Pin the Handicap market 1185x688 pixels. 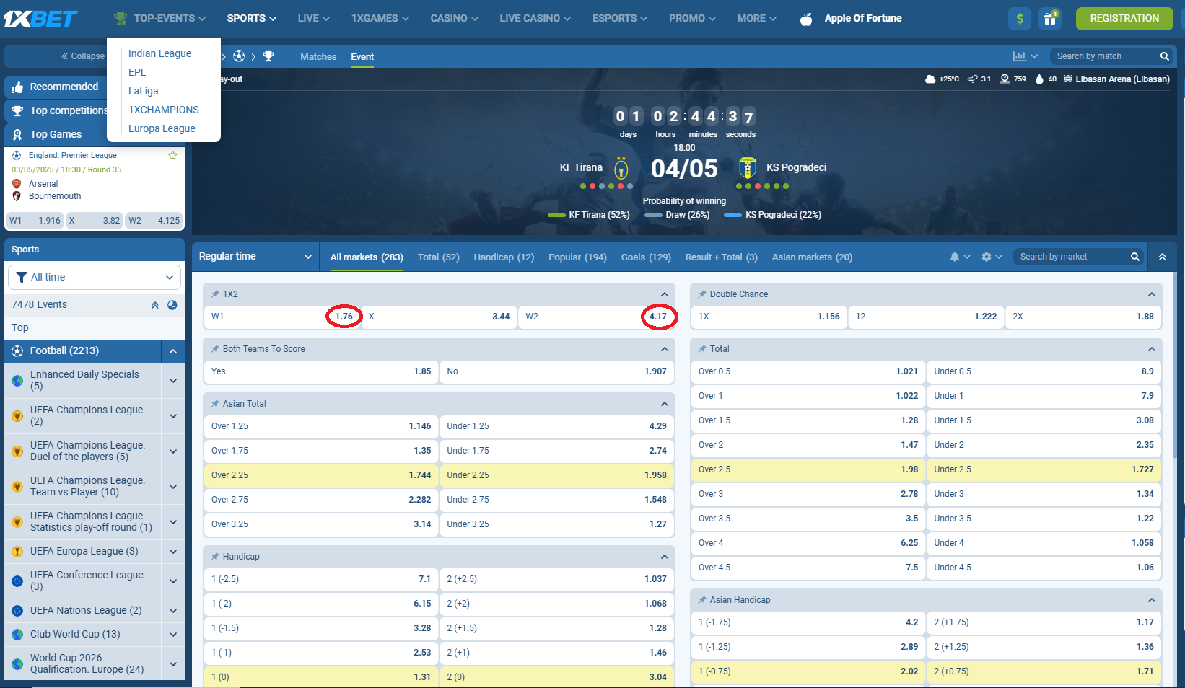click(215, 557)
